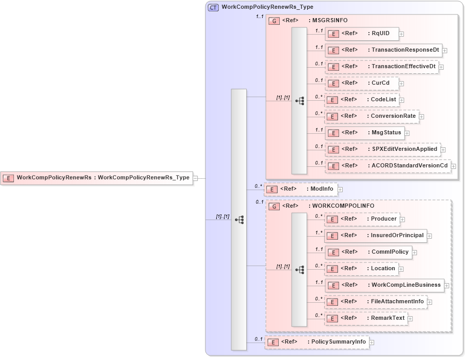Screen dimensions: 465x357
Task: Expand the FileAttachmentInfo element
Action: click(428, 301)
